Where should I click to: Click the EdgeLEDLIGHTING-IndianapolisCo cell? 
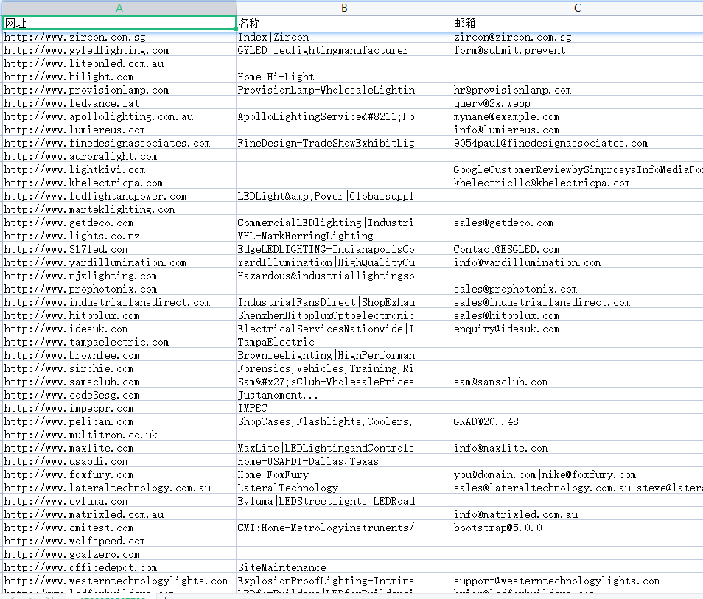click(344, 249)
